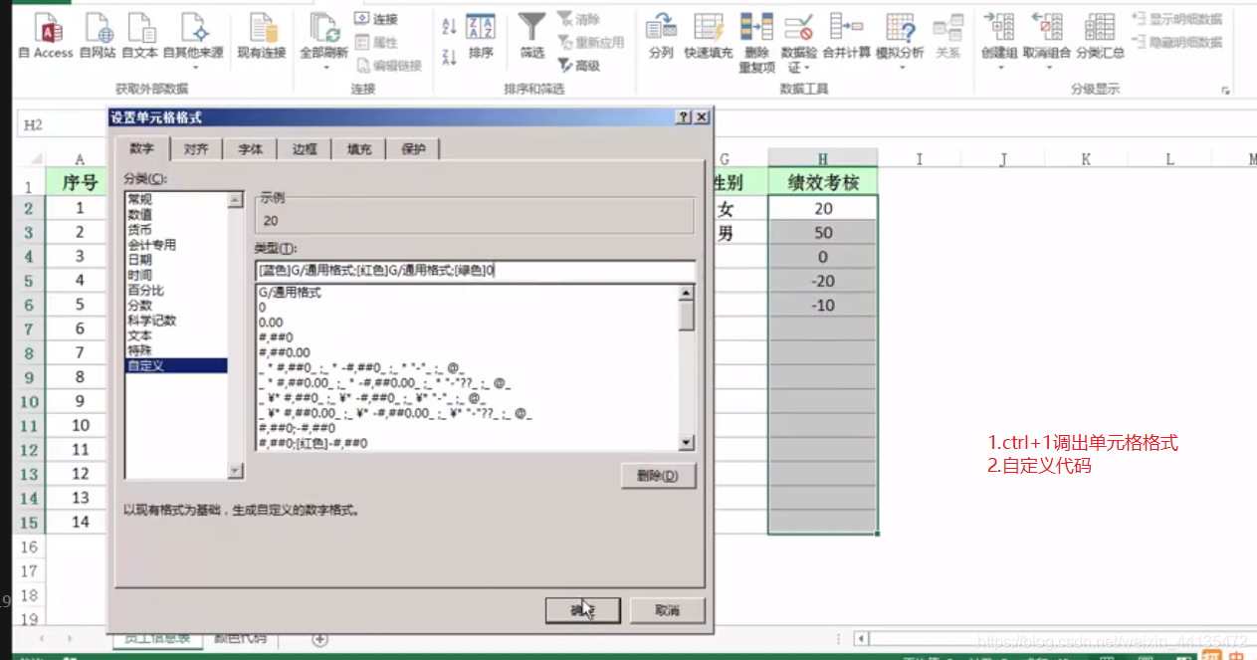This screenshot has height=660, width=1257.
Task: Toggle the 筛选 filter funnel
Action: [532, 36]
